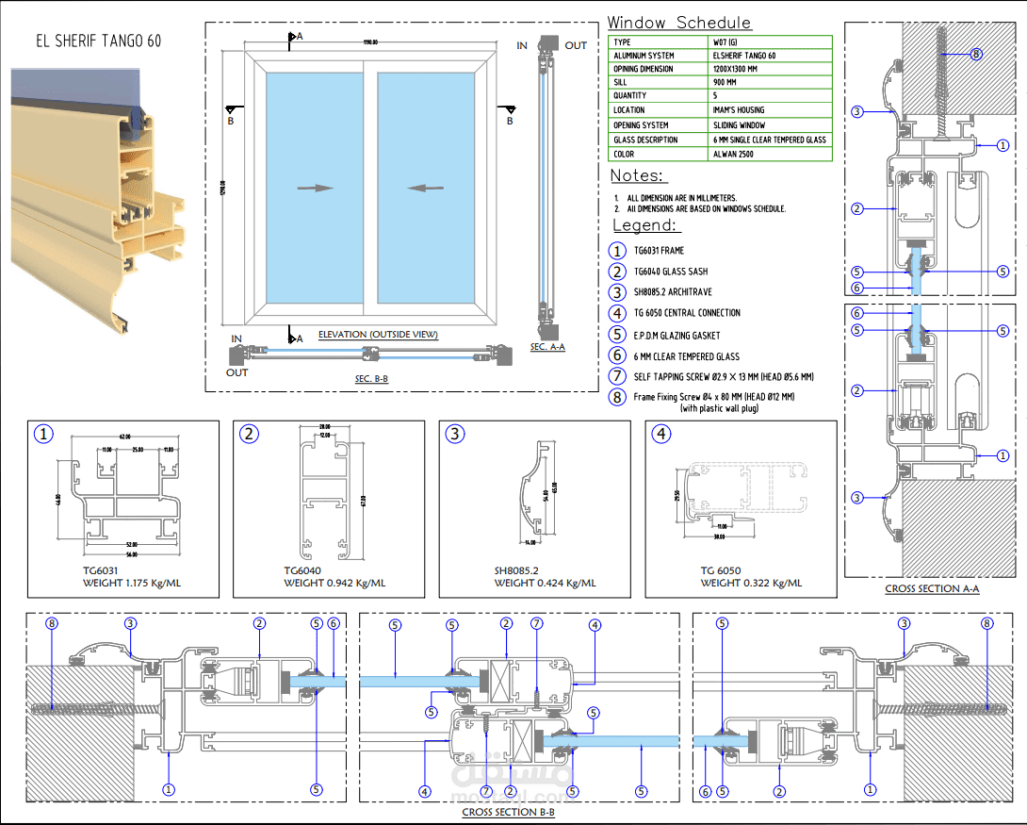
Task: Click the "Notes:" heading
Action: 637,175
